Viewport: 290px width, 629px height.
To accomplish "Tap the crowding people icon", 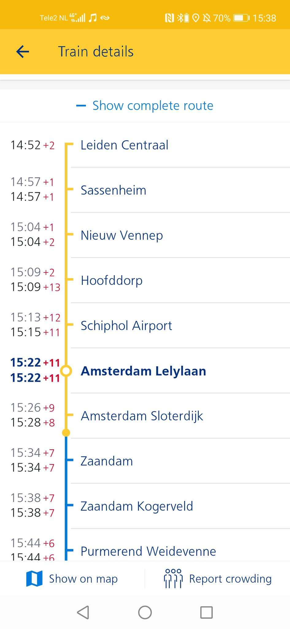I will pyautogui.click(x=173, y=579).
